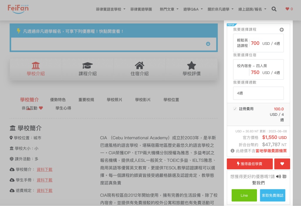301x206 pixels.
Task: Click the FeiFan logo
Action: 18,9
